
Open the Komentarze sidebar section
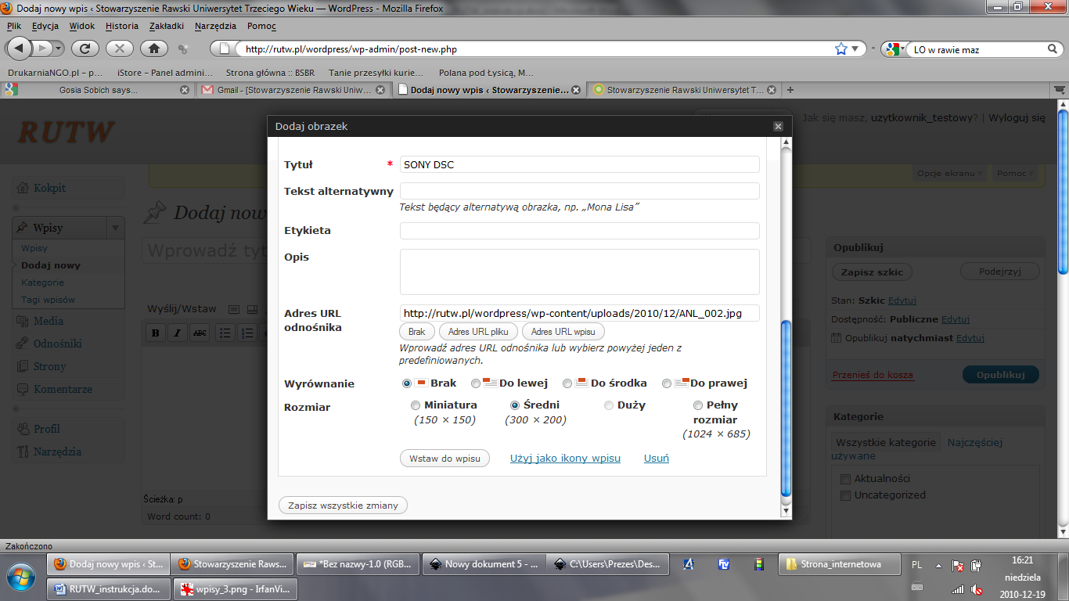point(63,389)
